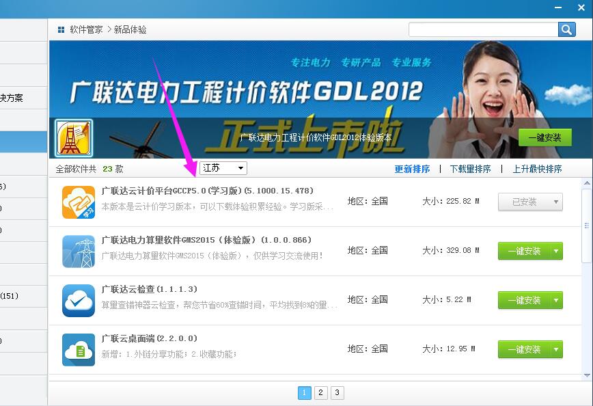Minimize the software manager window
The width and height of the screenshot is (593, 406).
point(558,8)
